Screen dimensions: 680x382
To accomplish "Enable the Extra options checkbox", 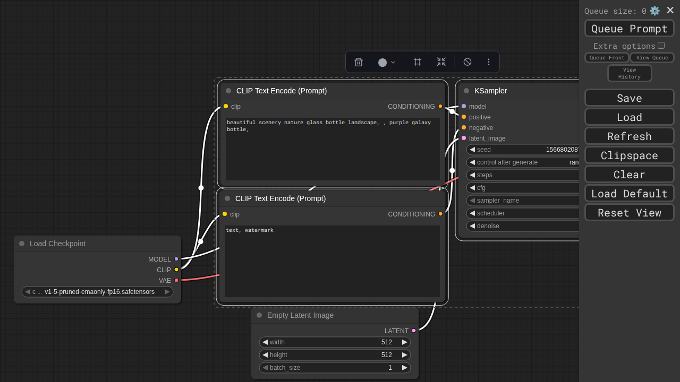I will [x=661, y=46].
